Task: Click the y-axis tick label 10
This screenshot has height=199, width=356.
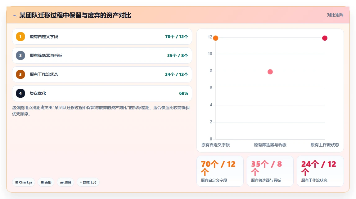Action: point(210,54)
